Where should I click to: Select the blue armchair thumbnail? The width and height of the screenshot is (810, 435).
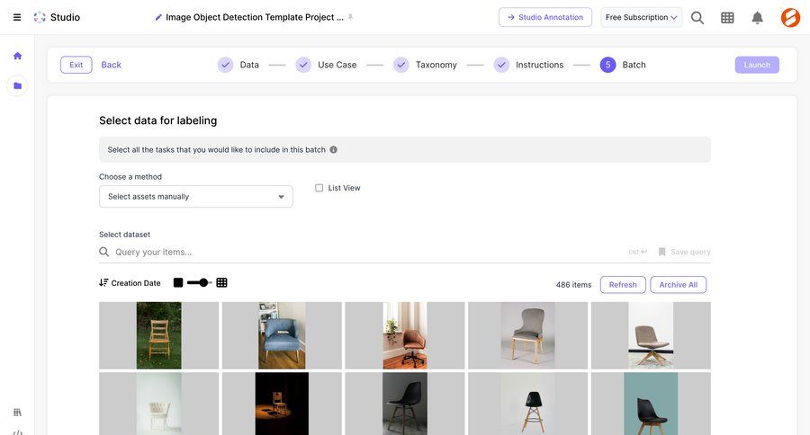click(282, 335)
